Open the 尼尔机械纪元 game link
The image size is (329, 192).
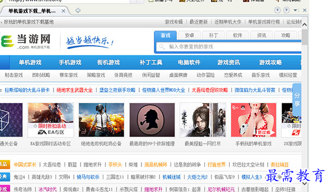[221, 189]
